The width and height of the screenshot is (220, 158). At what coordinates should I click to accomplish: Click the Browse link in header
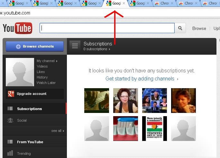point(199,29)
